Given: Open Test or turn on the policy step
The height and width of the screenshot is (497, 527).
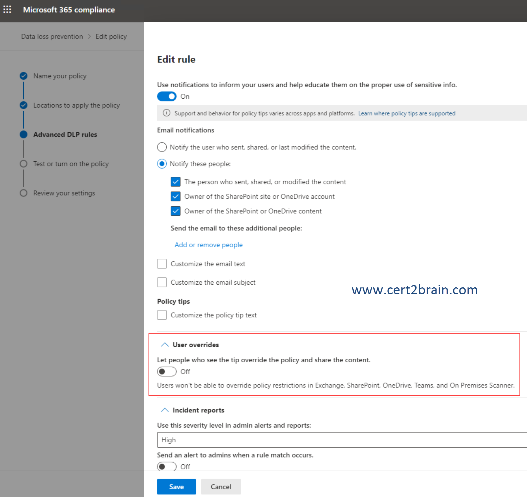Looking at the screenshot, I should 71,164.
